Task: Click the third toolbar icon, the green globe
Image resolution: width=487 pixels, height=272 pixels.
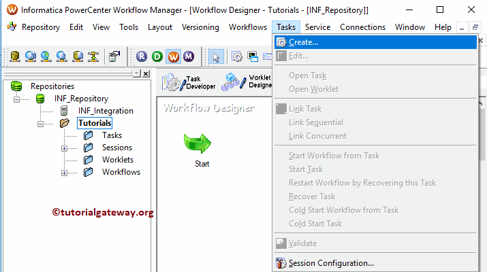Action: tap(46, 56)
